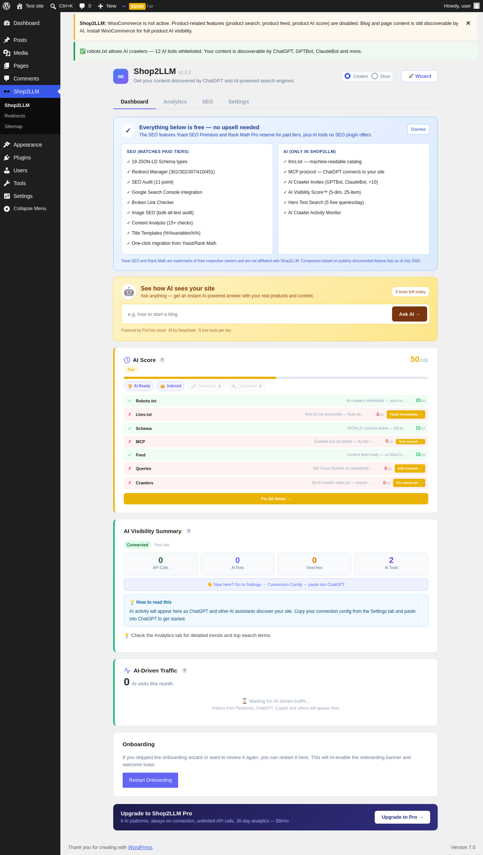Viewport: 483px width, 855px height.
Task: Switch to the Dashboard tab
Action: pos(134,102)
